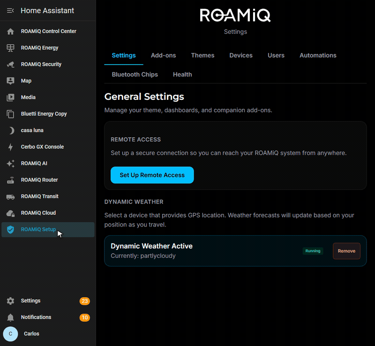Screen dimensions: 375x346
Task: Remove the Dynamic Weather device
Action: [x=346, y=251]
